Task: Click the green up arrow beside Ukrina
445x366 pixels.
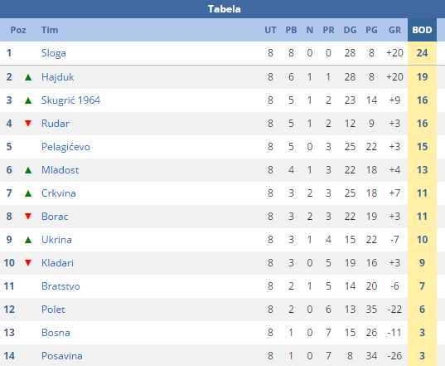Action: coord(28,240)
